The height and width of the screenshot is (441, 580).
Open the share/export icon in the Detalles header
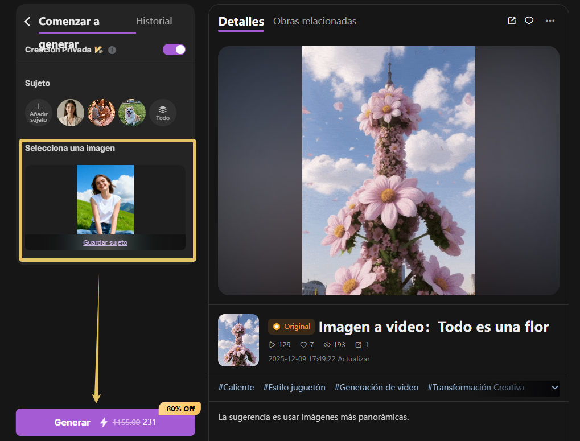click(x=511, y=20)
